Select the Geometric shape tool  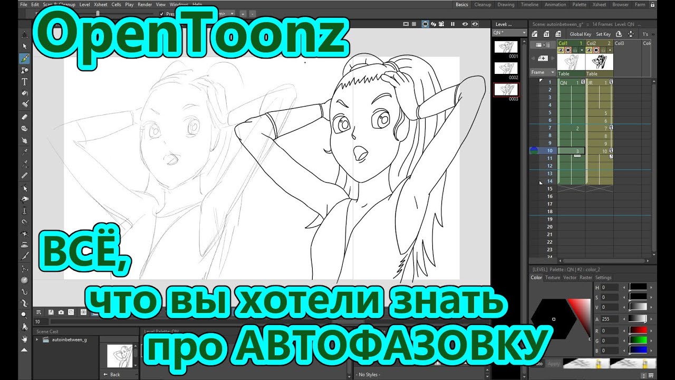24,70
